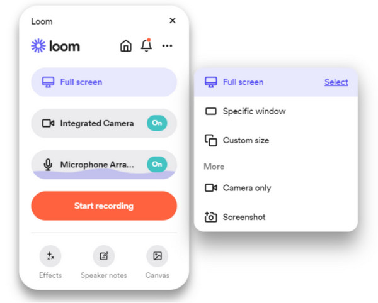This screenshot has width=378, height=303.
Task: Click the Select link beside Full screen
Action: [336, 82]
